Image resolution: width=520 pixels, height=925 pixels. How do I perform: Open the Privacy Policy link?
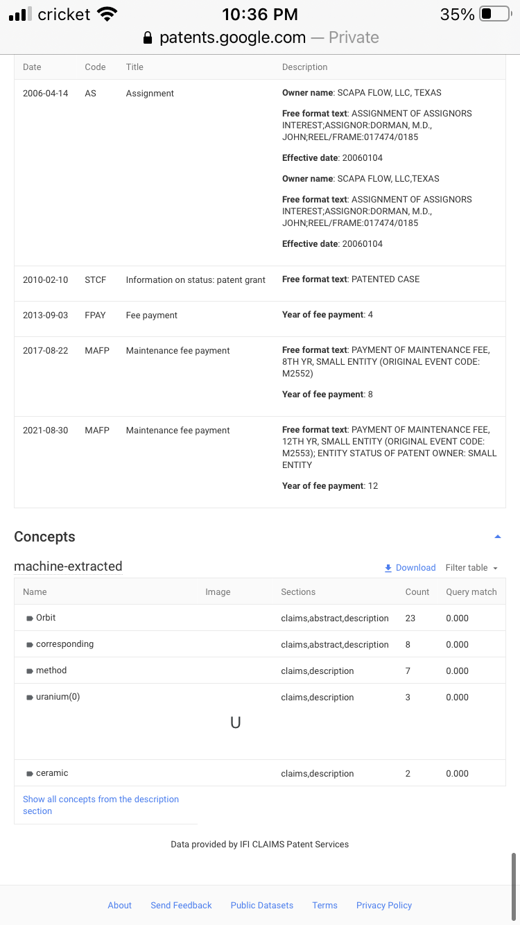384,905
